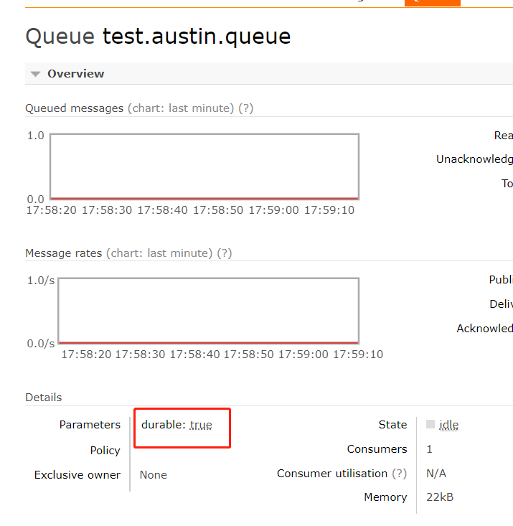Click inside the Message rates chart
Screen dimensions: 513x526
click(x=208, y=310)
